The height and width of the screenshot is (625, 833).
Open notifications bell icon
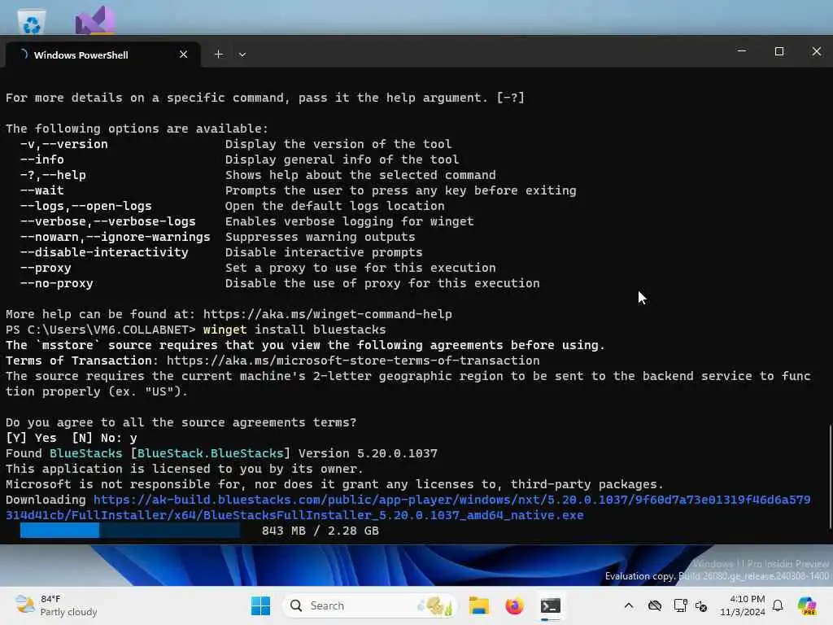coord(778,605)
